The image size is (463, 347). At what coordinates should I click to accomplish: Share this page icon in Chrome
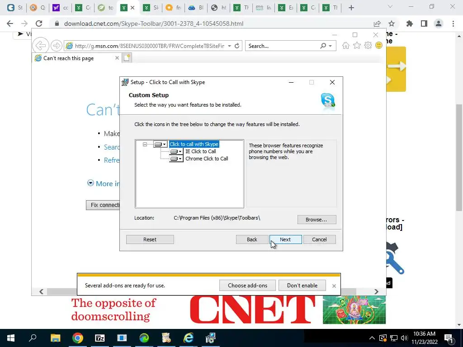click(377, 23)
